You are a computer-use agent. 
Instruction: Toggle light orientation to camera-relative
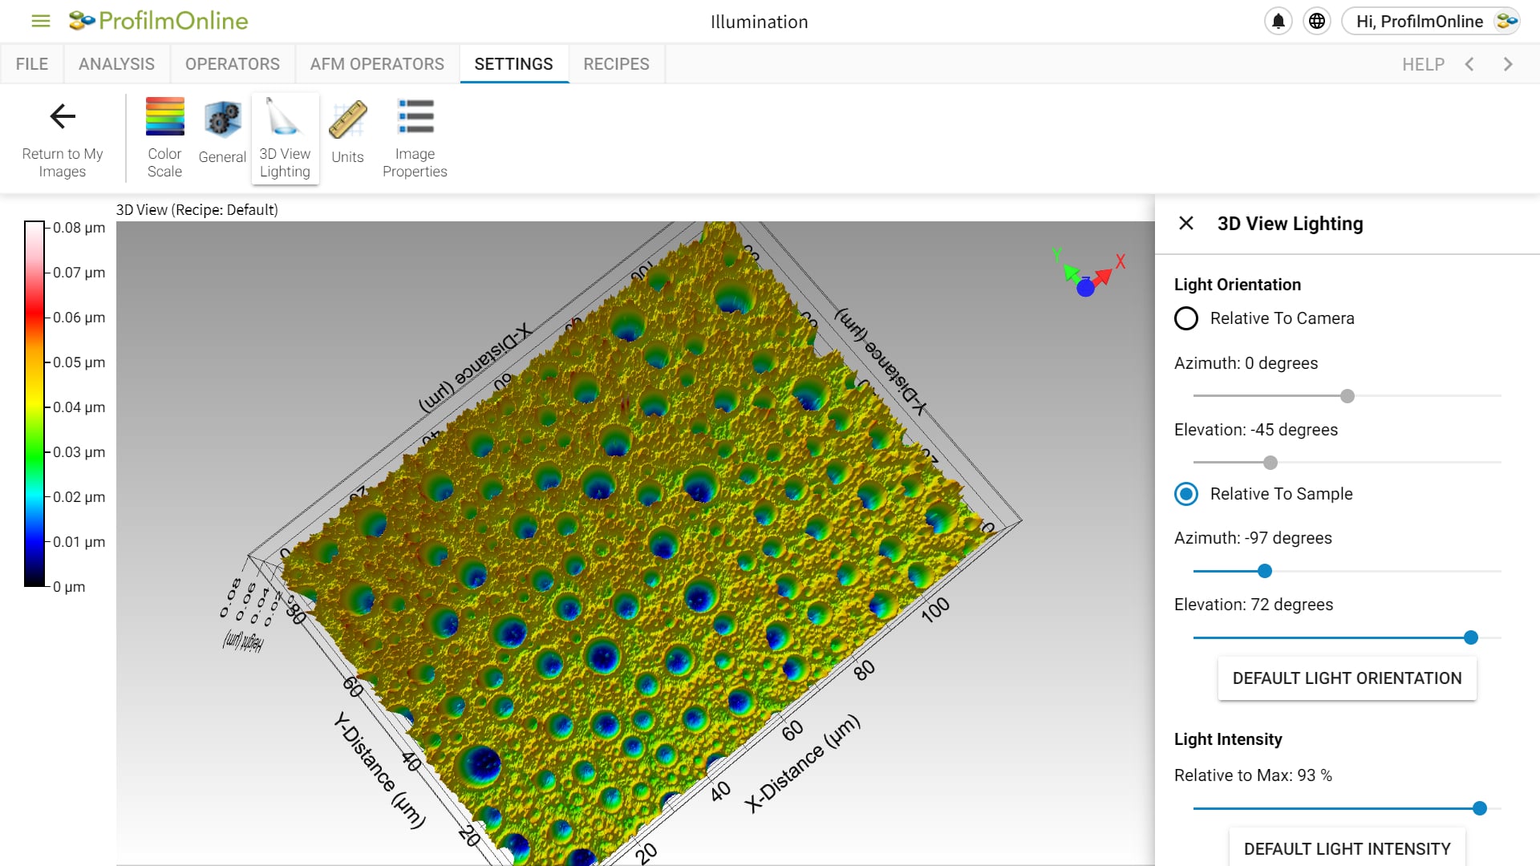click(1185, 318)
